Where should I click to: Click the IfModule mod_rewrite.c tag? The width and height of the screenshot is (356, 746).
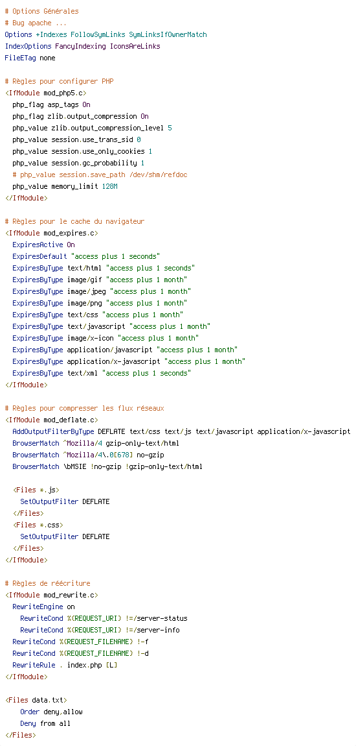click(x=51, y=595)
